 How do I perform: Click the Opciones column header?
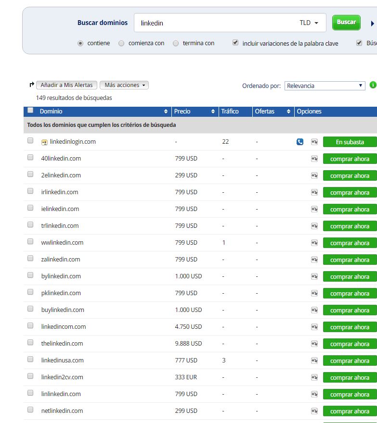(x=309, y=112)
